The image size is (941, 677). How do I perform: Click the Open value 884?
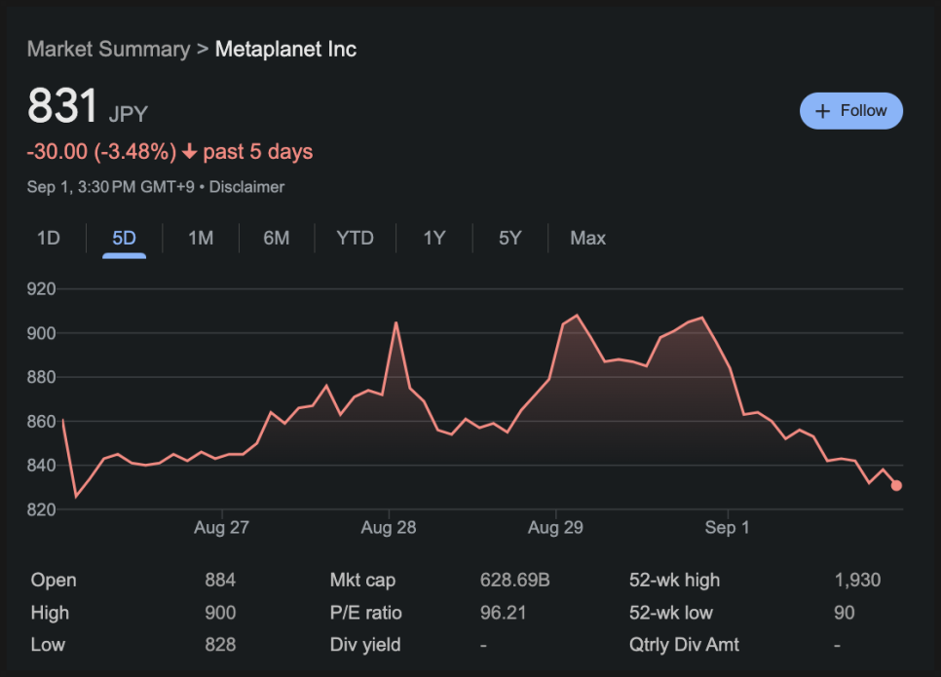pyautogui.click(x=220, y=580)
